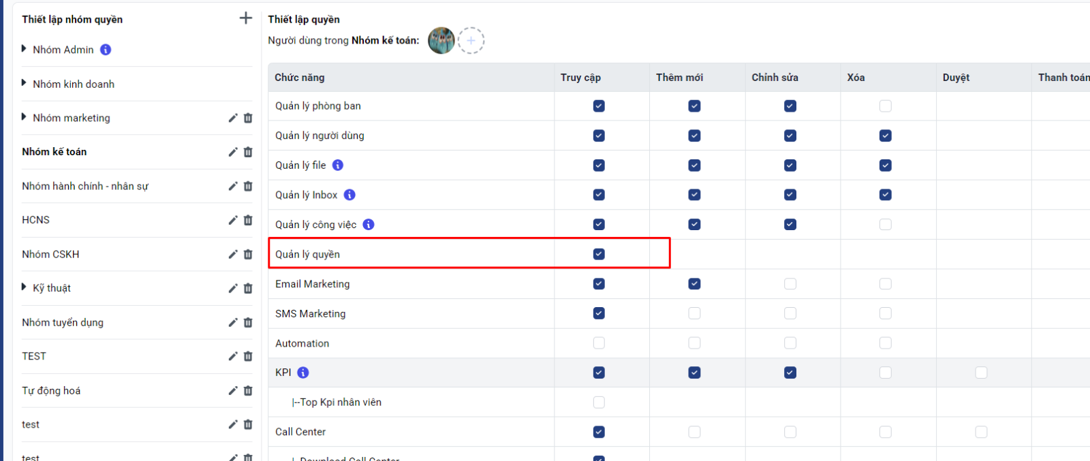The image size is (1090, 461).
Task: Click the user avatar in Nhóm kế toán
Action: pyautogui.click(x=441, y=41)
